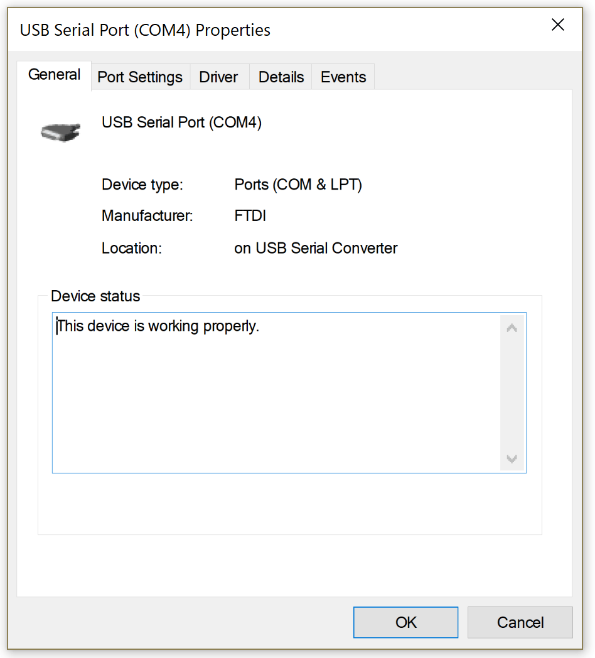Viewport: 595px width, 658px height.
Task: Click the USB Serial Port (COM4) device name
Action: pos(181,122)
